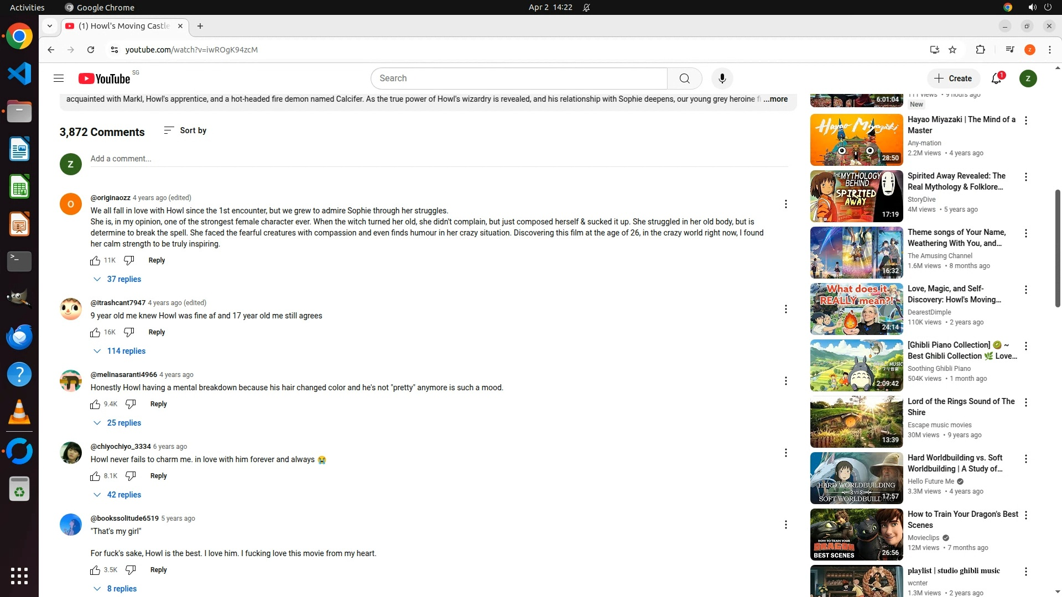Like the comment by @chiyochiyo_3334
The height and width of the screenshot is (597, 1062).
pos(95,476)
